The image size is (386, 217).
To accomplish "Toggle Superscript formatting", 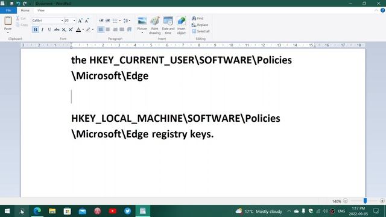I will point(71,30).
